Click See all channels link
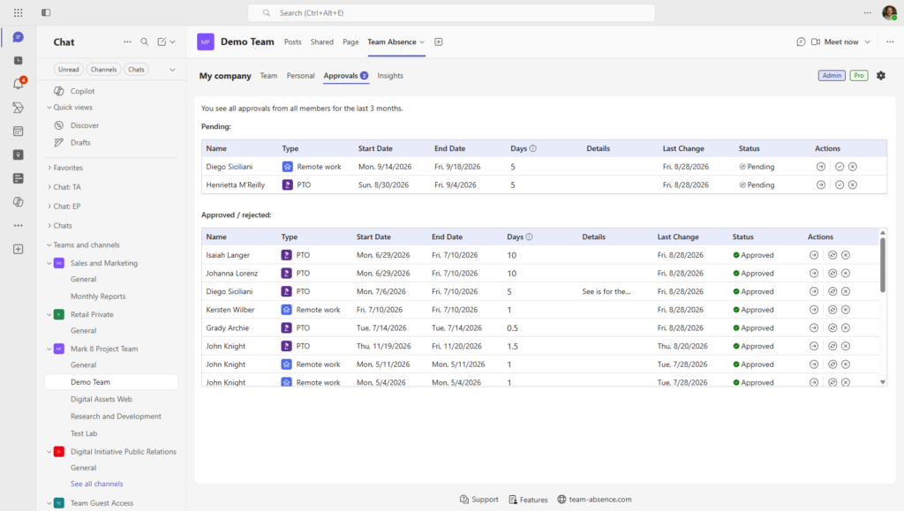This screenshot has height=511, width=904. tap(97, 484)
